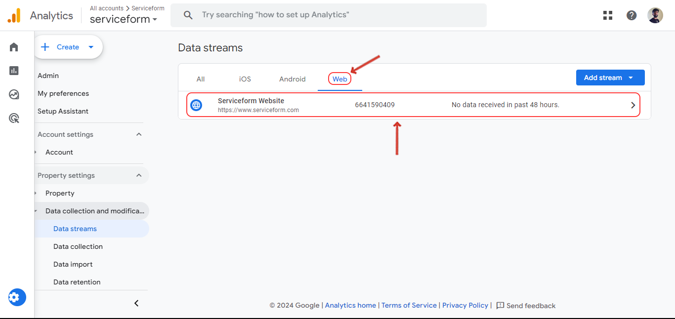Open Admin gear icon

(17, 297)
